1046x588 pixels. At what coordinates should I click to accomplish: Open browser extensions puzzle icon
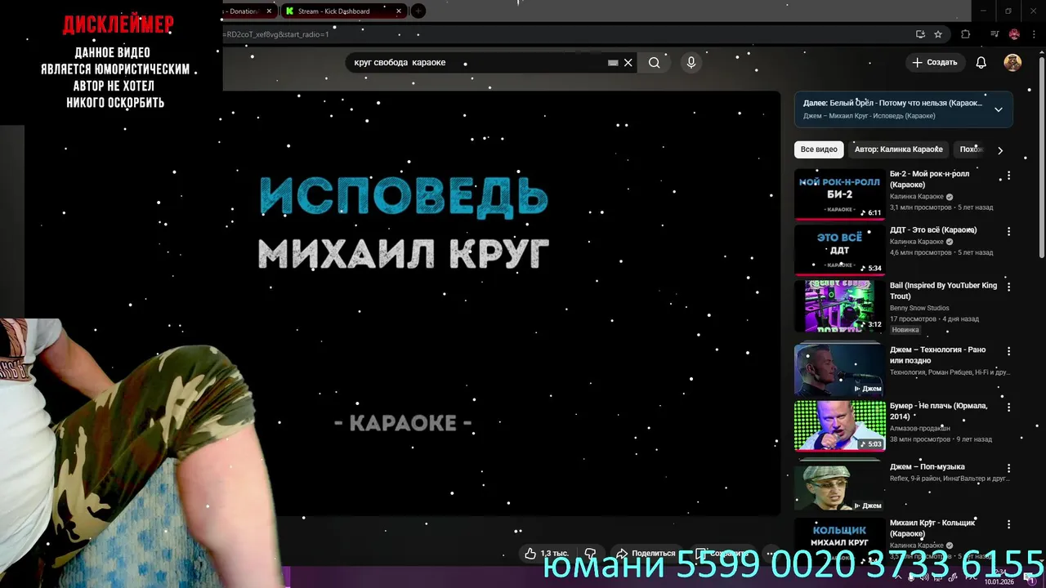pos(965,34)
